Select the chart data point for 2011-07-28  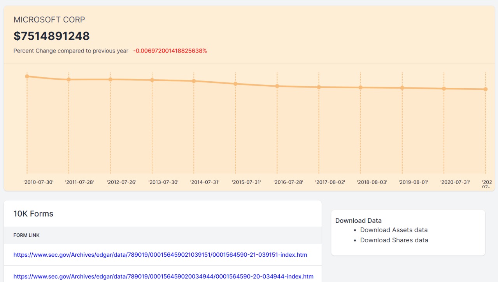click(68, 79)
